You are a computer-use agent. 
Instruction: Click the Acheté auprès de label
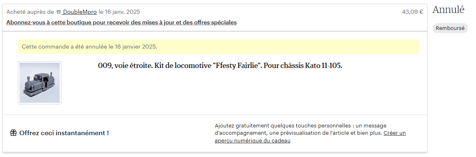coord(30,12)
